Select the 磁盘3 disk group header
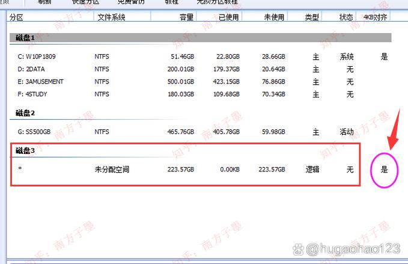 coord(25,150)
